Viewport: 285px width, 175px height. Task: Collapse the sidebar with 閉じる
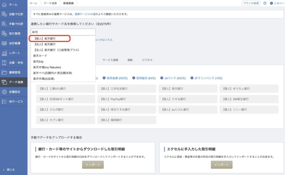pyautogui.click(x=9, y=170)
